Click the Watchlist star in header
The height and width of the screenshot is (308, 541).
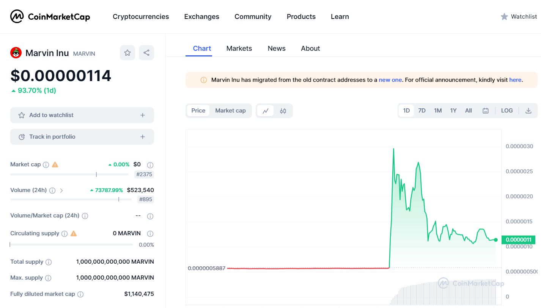[504, 17]
